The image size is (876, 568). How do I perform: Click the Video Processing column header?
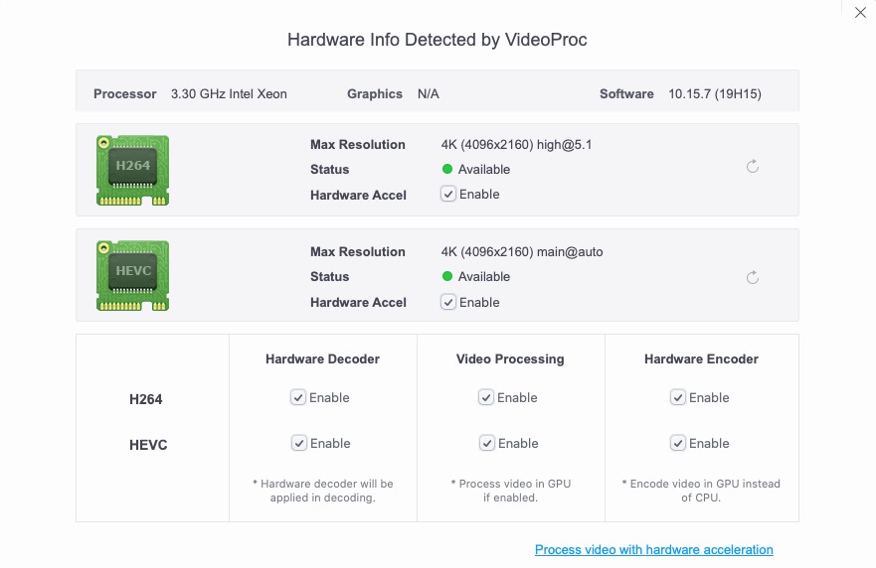coord(510,358)
